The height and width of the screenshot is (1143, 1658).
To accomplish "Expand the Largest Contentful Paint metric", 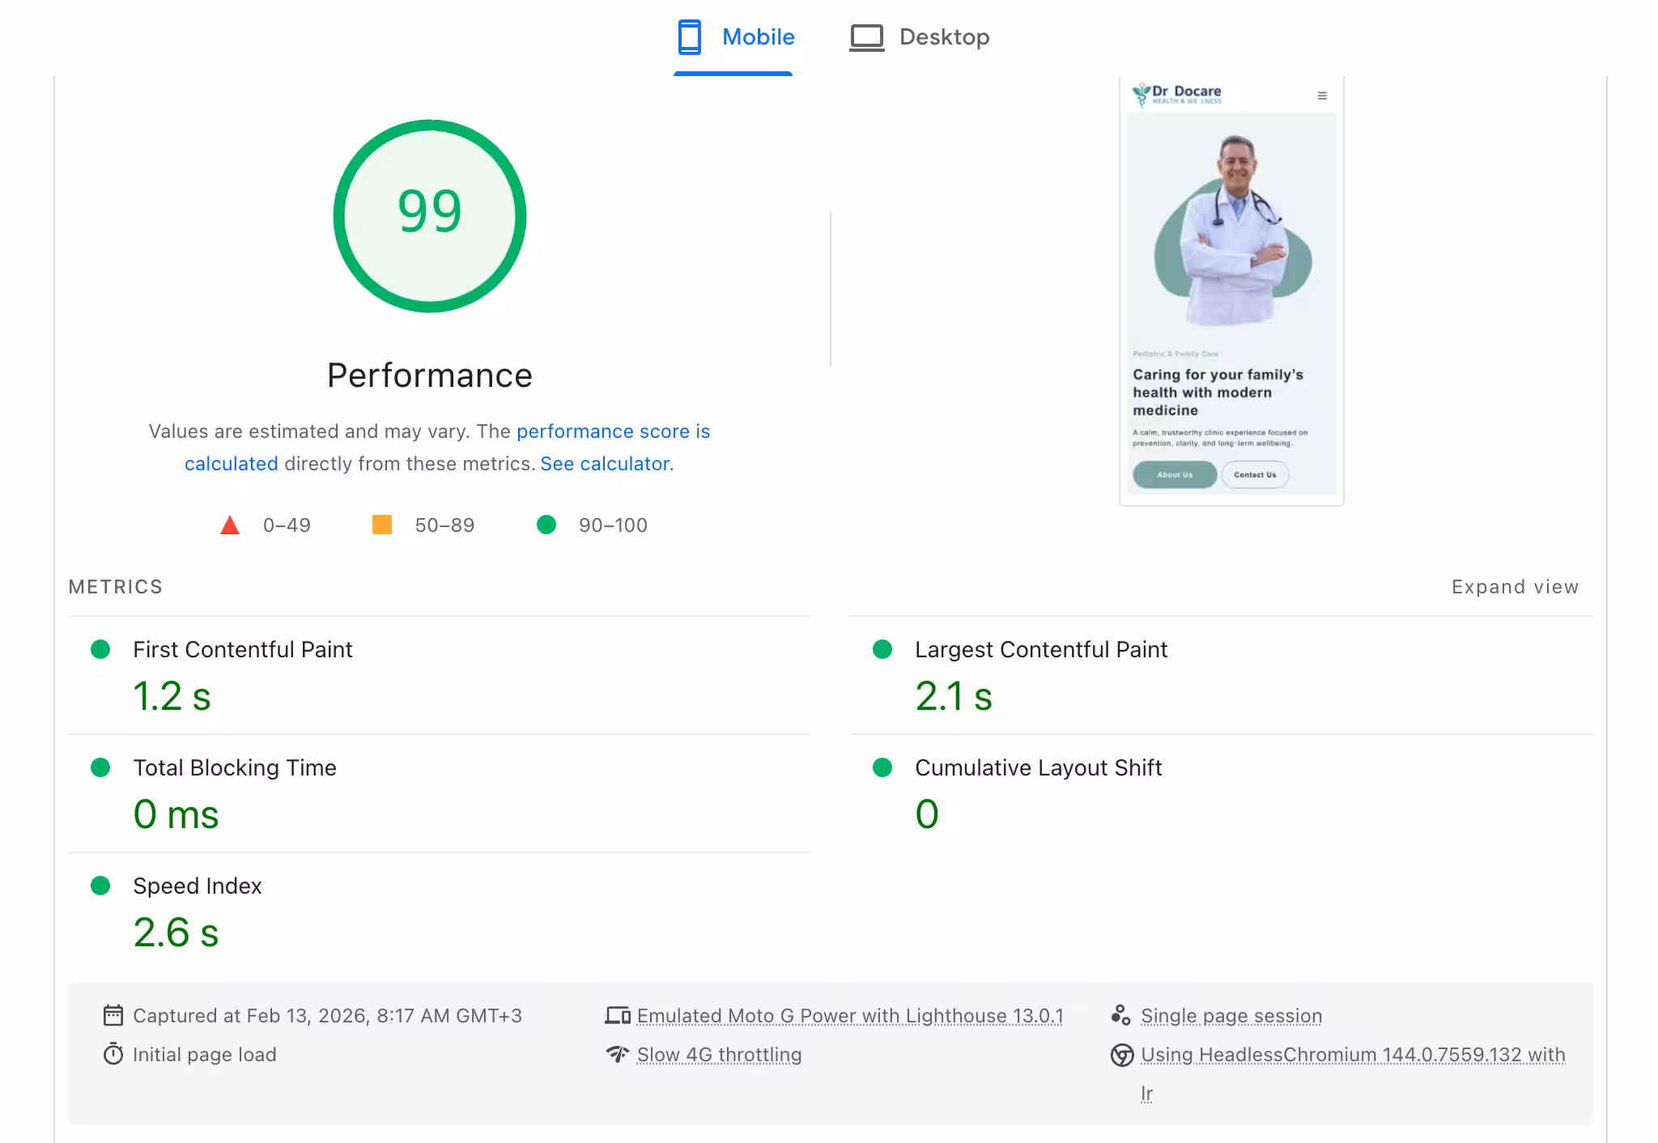I will pyautogui.click(x=1040, y=649).
